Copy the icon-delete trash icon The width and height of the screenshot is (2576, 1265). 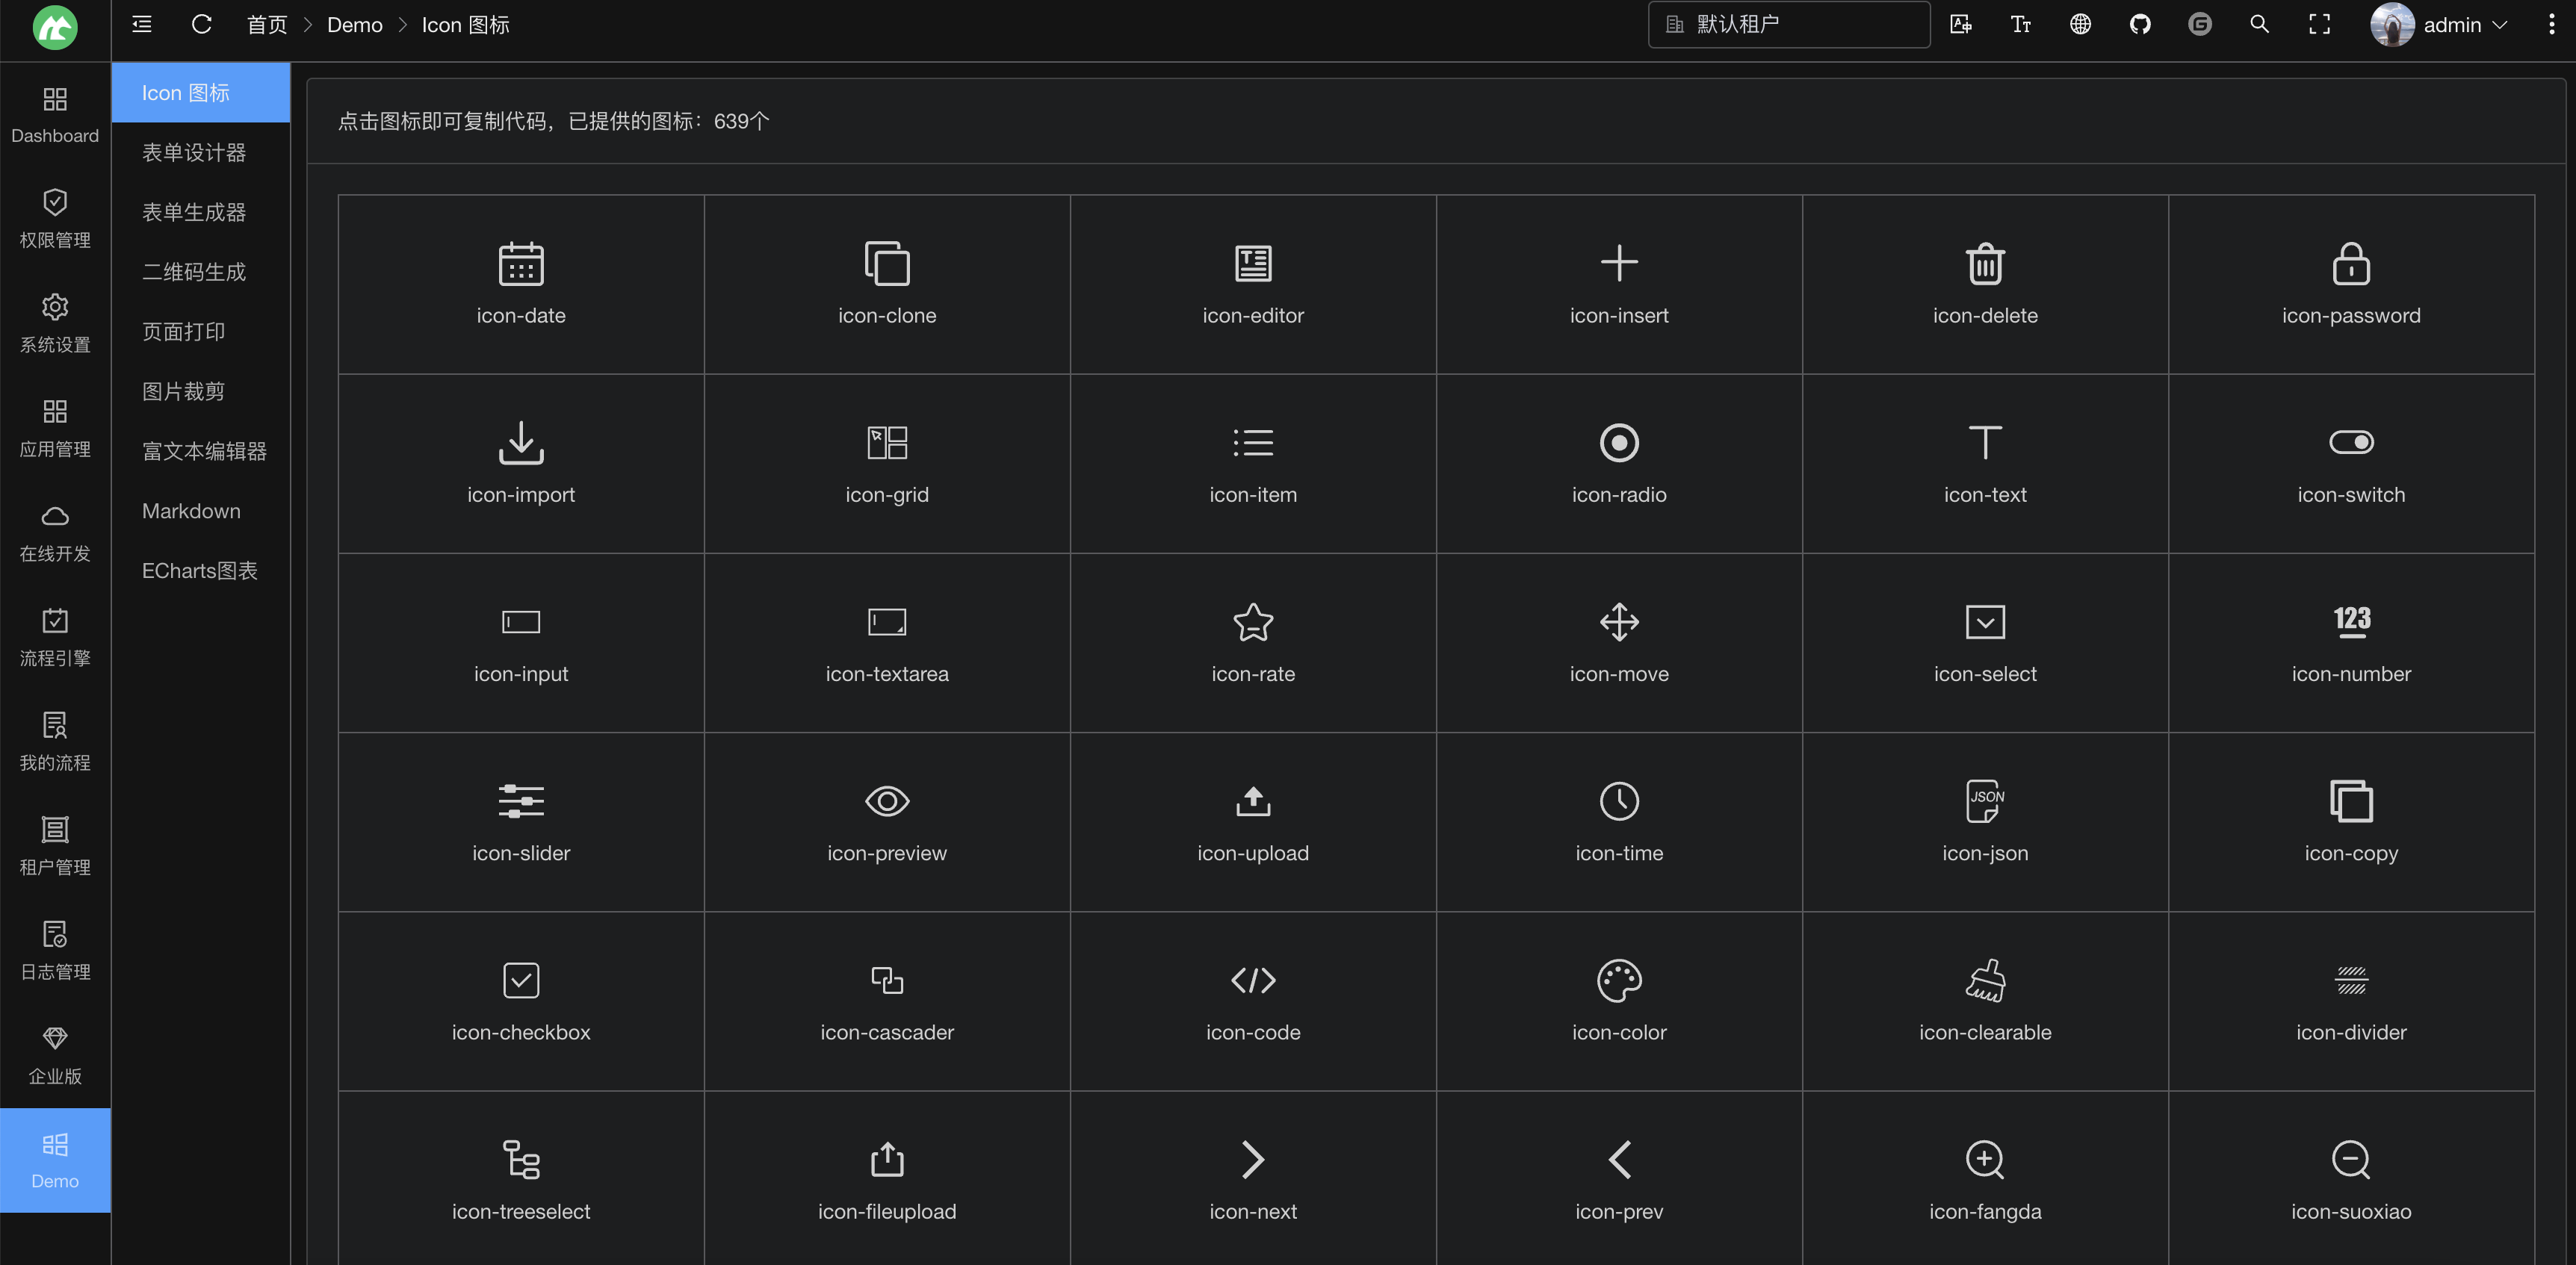coord(1984,264)
